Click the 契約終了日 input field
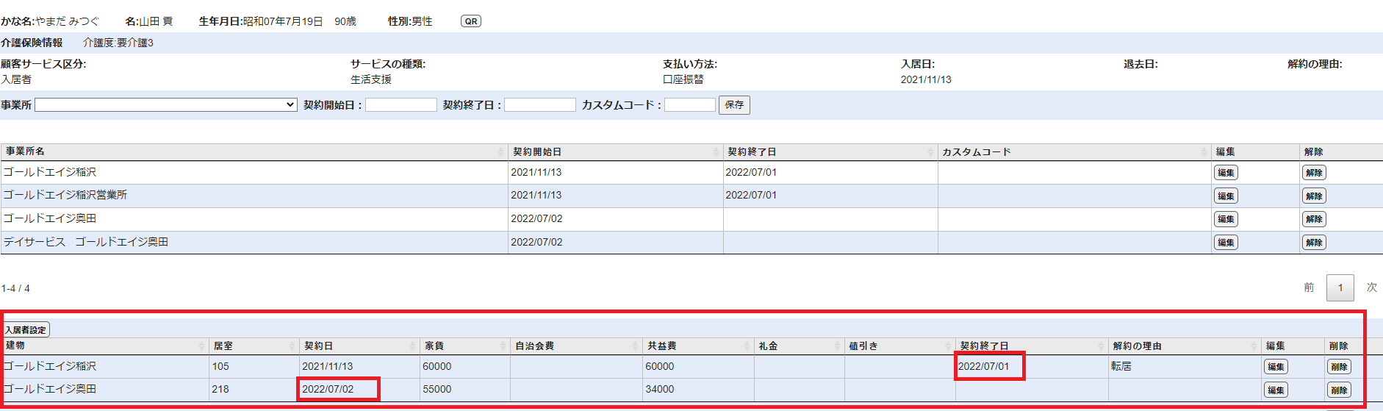The image size is (1383, 411). pyautogui.click(x=540, y=105)
